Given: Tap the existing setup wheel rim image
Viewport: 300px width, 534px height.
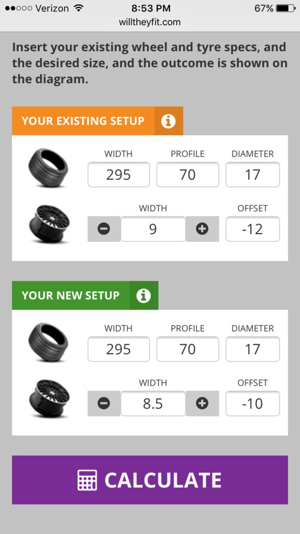Looking at the screenshot, I should pos(50,224).
